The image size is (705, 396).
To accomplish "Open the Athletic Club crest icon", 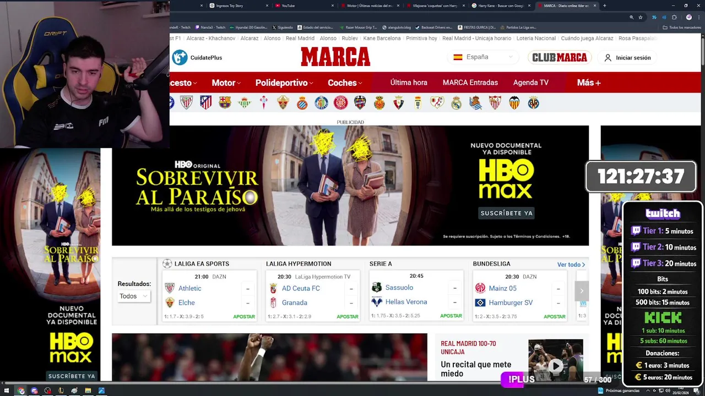I will [x=186, y=103].
